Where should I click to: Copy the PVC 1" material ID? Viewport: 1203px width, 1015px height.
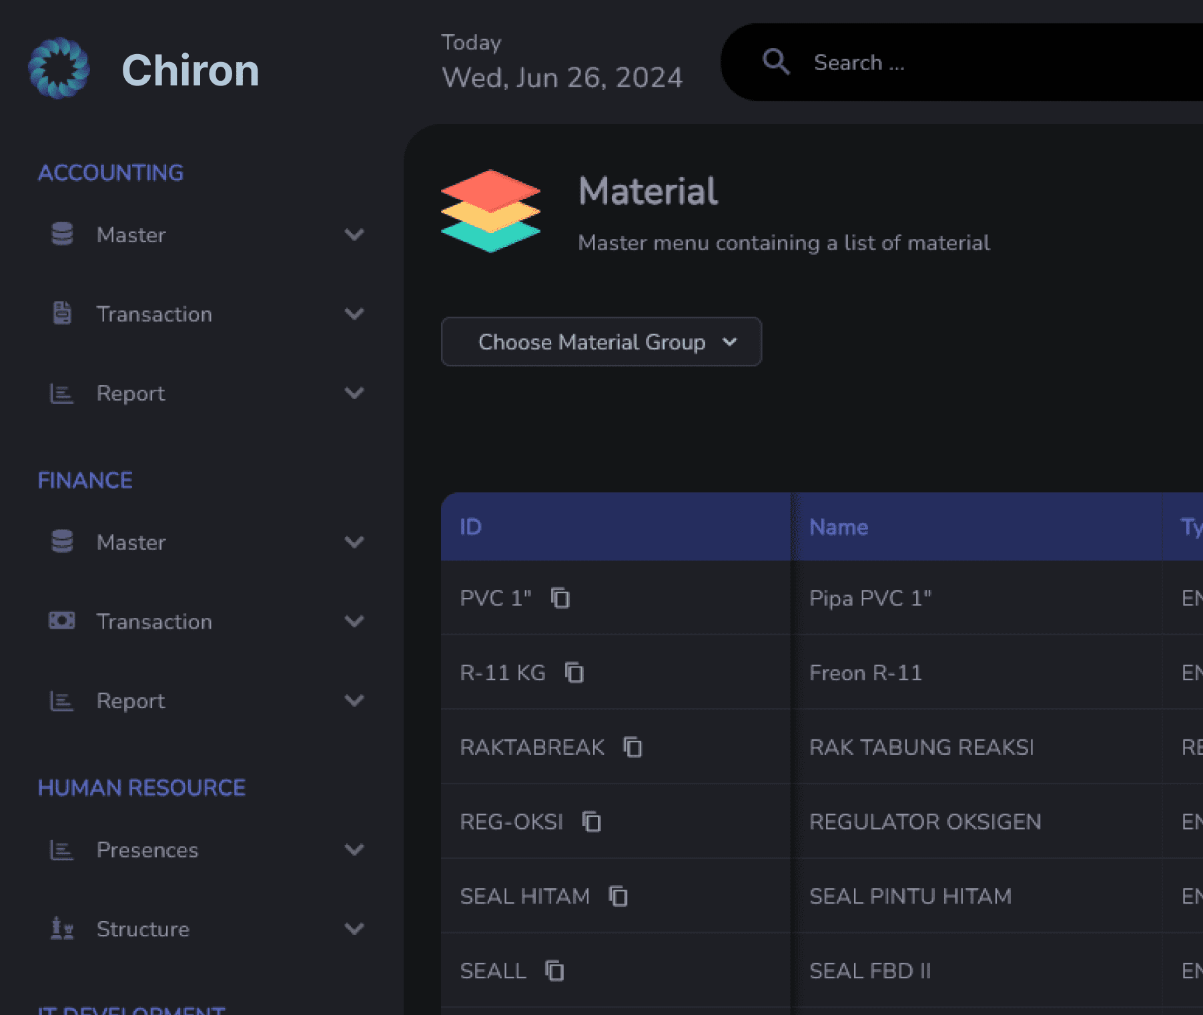point(560,598)
